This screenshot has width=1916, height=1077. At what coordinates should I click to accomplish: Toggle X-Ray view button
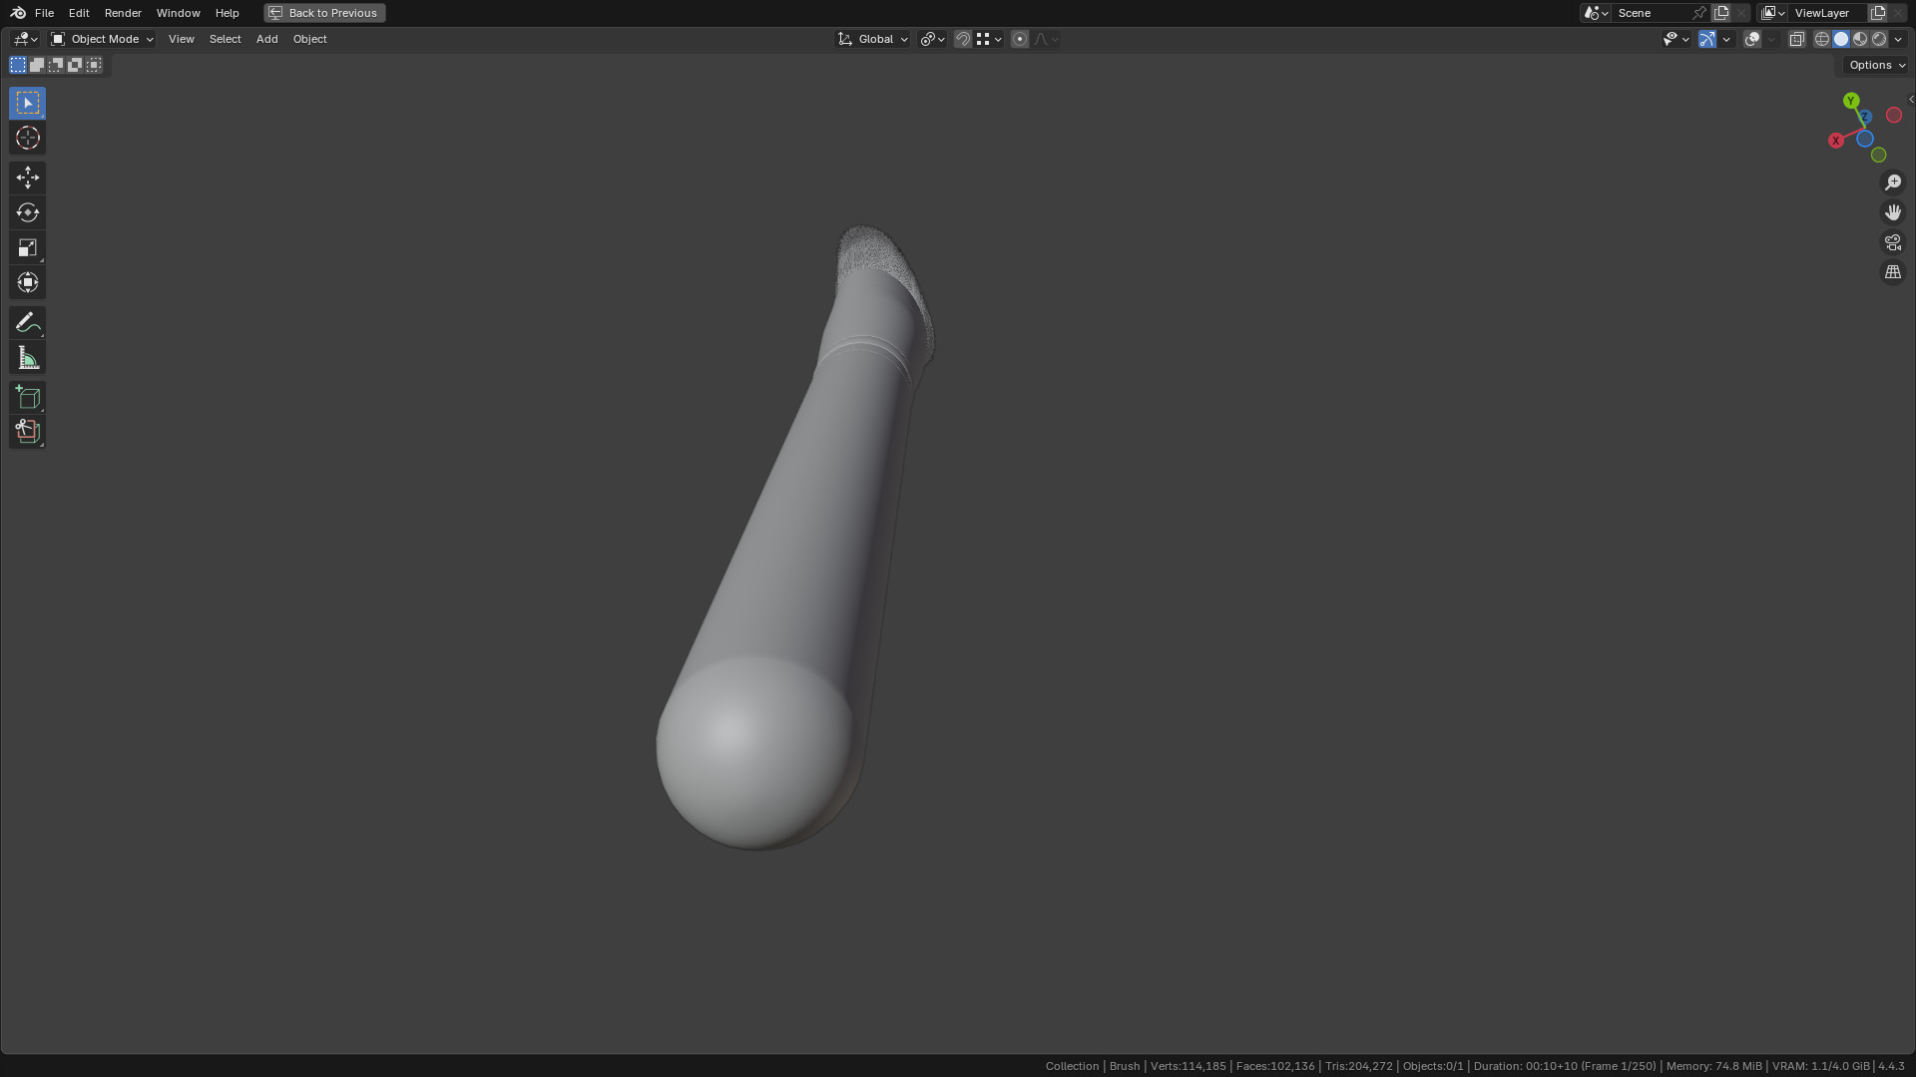[x=1797, y=39]
